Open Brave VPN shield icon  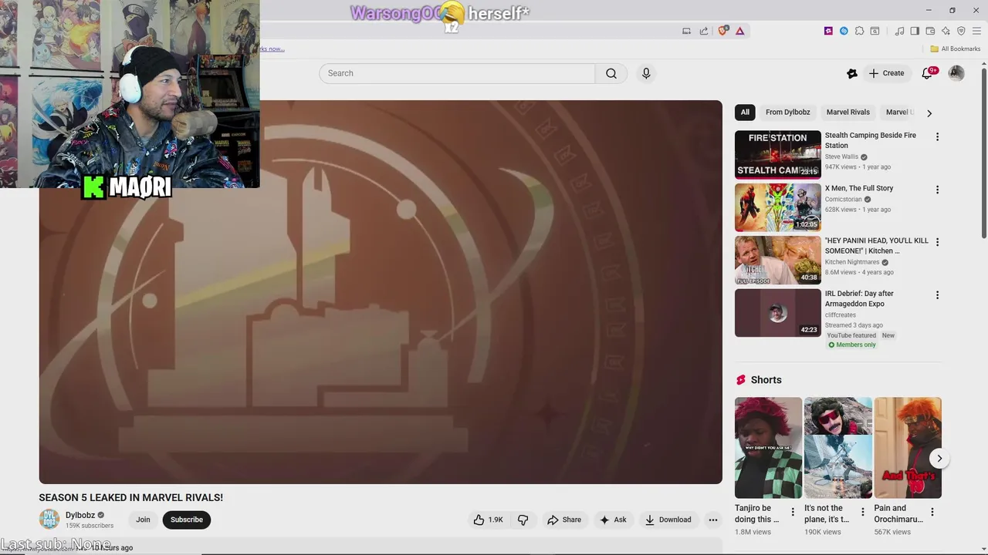961,31
